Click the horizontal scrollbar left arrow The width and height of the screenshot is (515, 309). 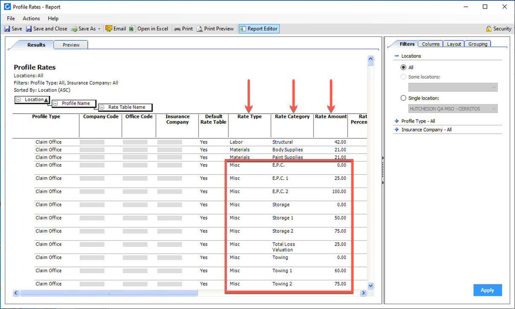coord(16,293)
